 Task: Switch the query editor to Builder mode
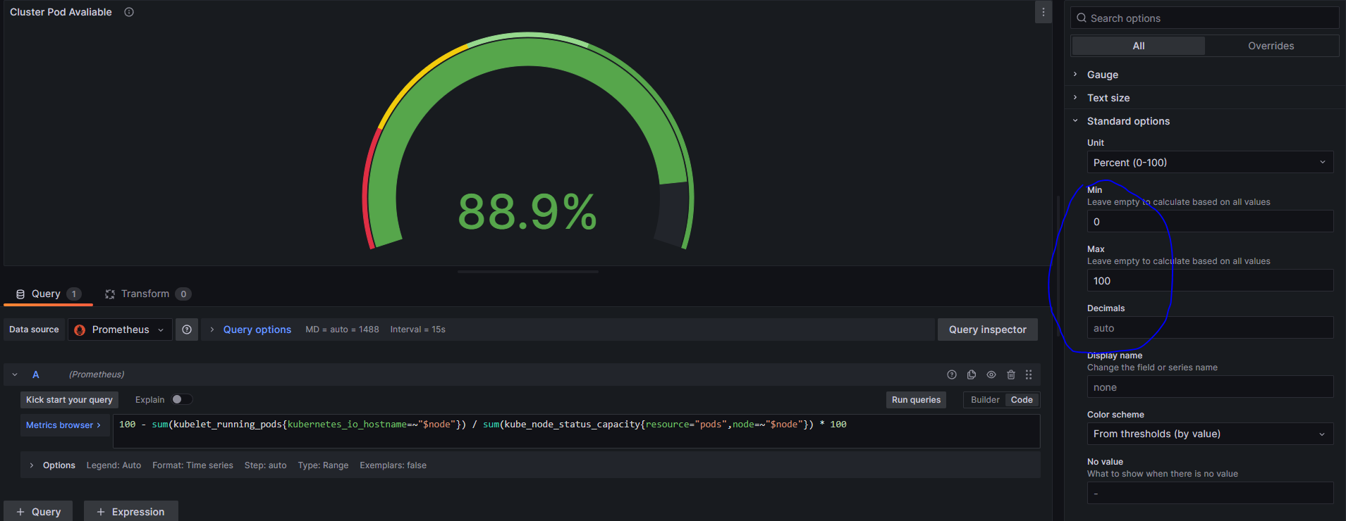point(984,400)
